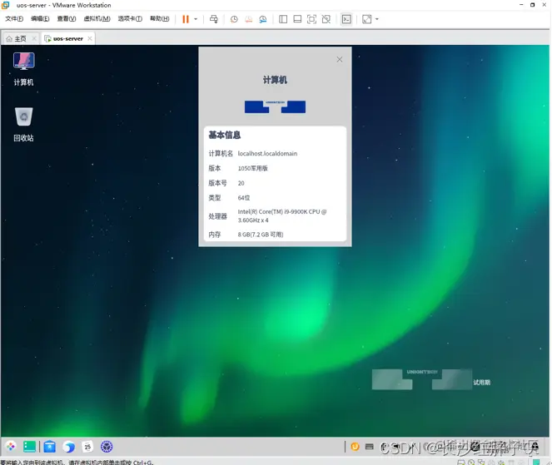552x465 pixels.
Task: Click the on-screen keyboard tray icon
Action: pyautogui.click(x=369, y=447)
